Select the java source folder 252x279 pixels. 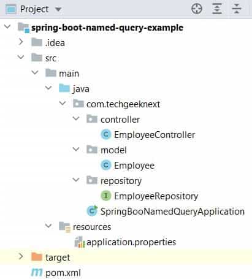point(81,89)
